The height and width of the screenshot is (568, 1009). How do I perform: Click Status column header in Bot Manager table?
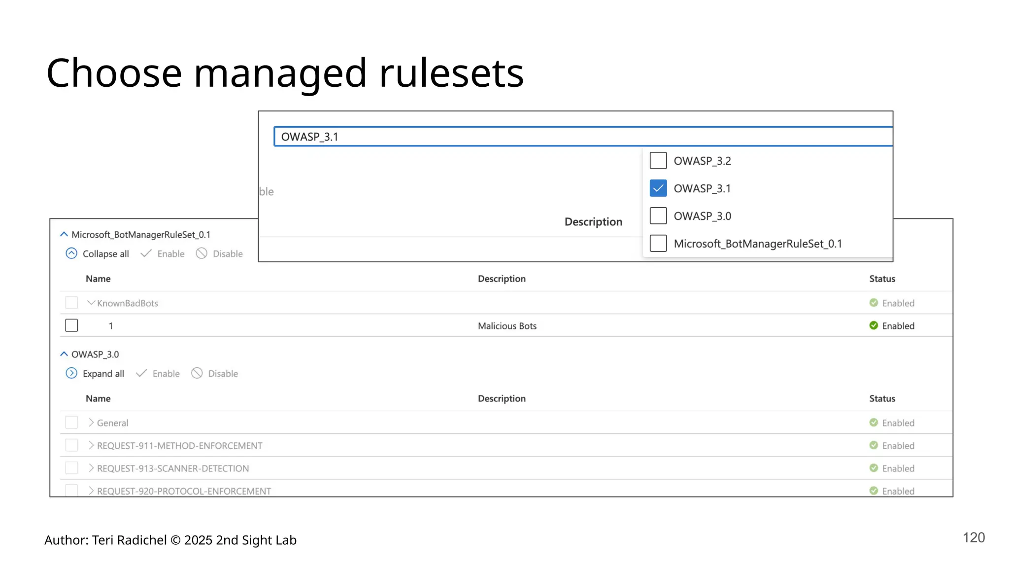point(882,279)
